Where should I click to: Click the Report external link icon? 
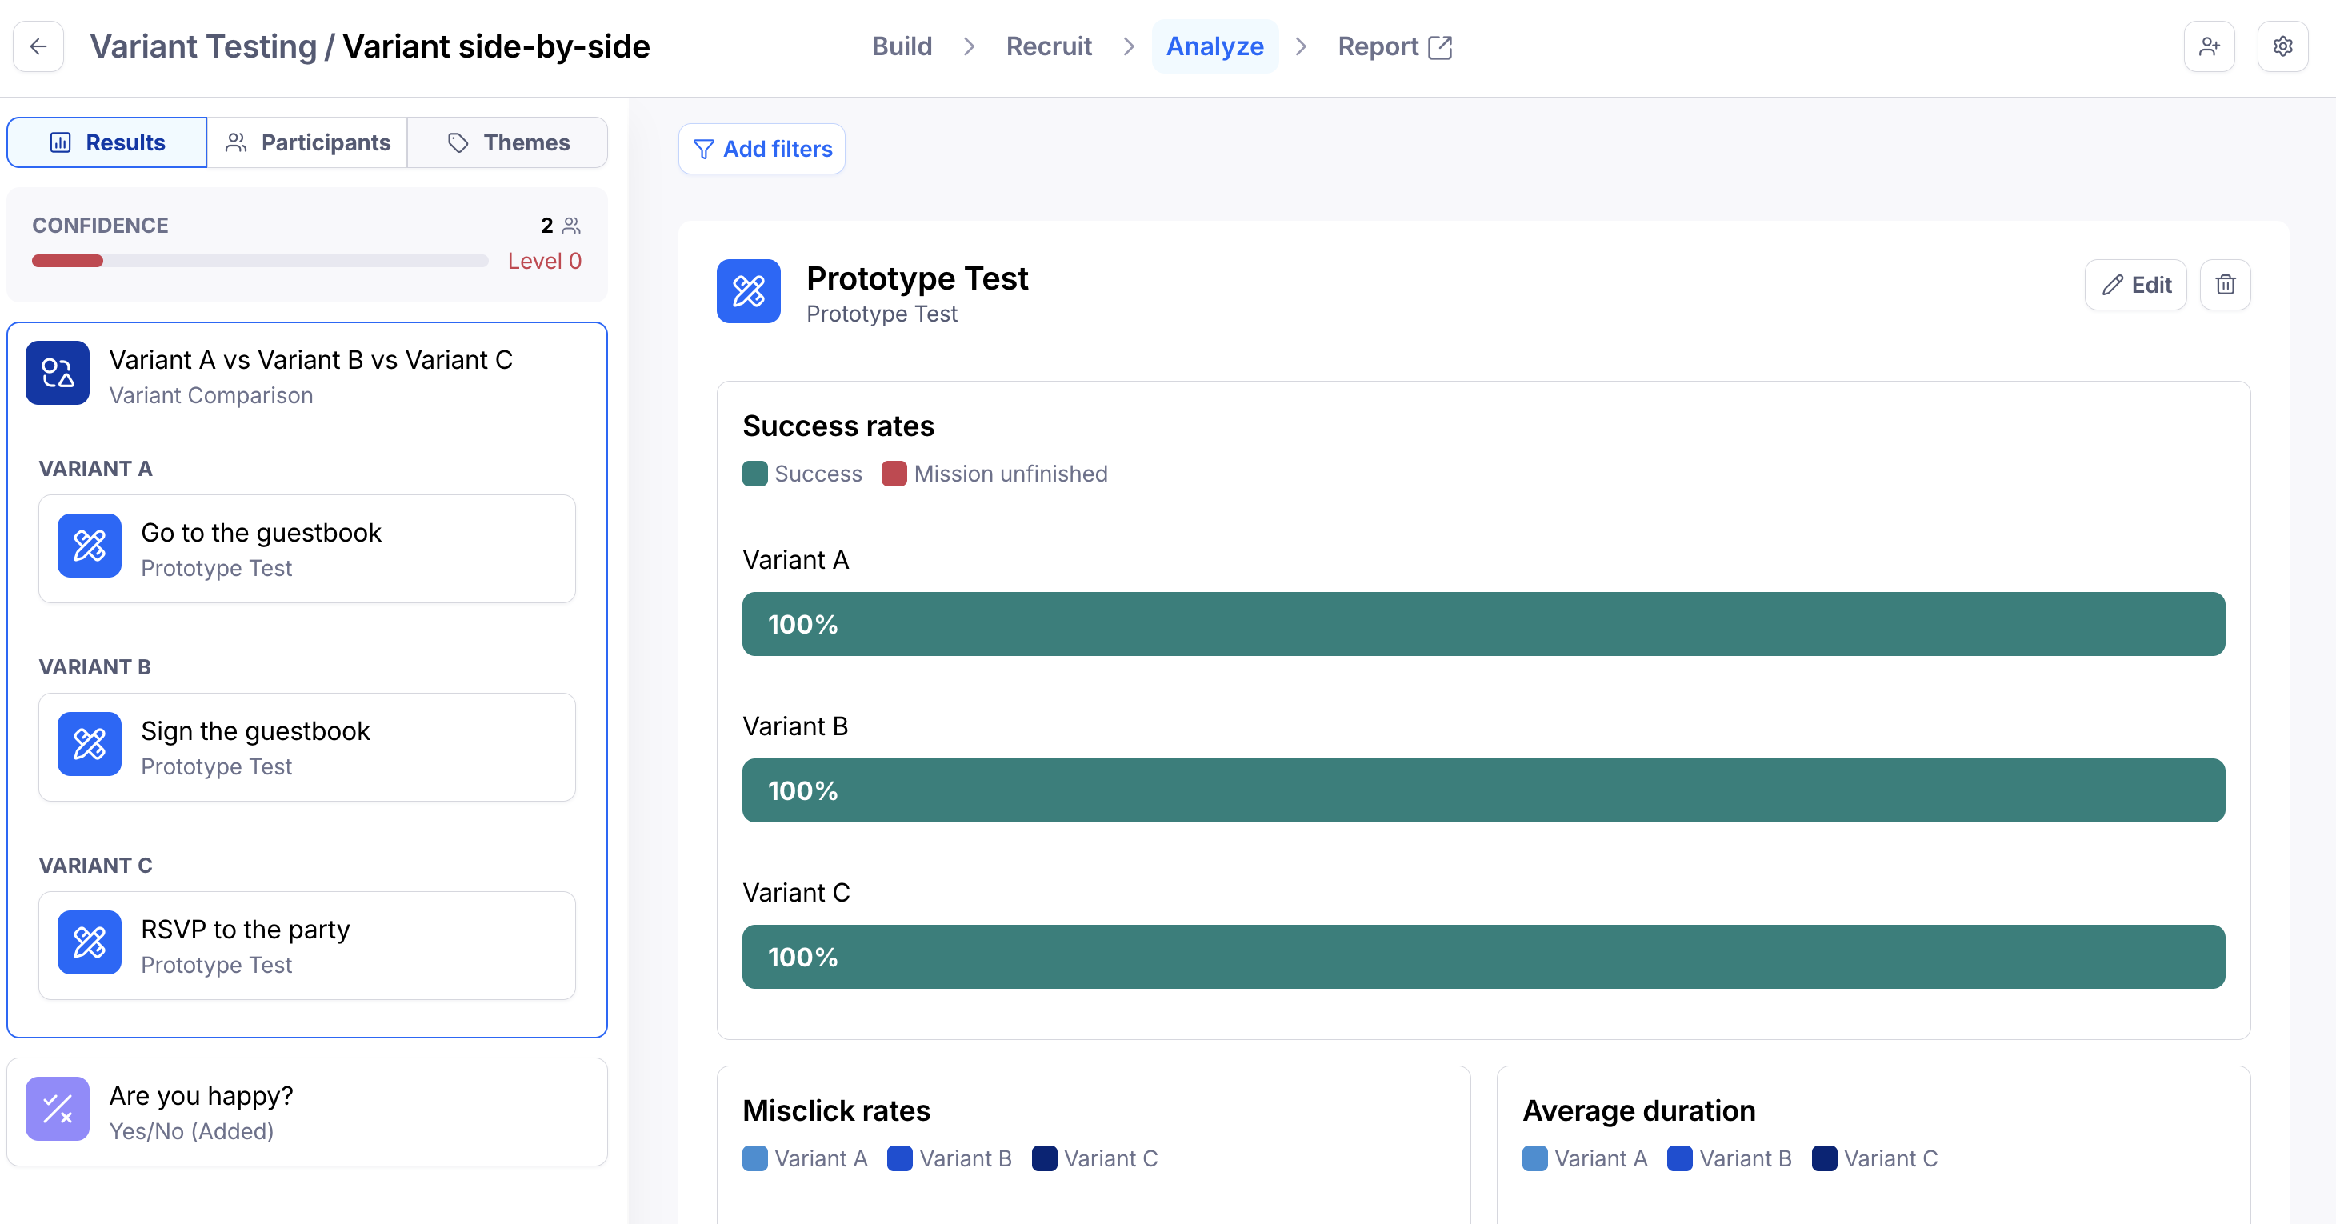[x=1440, y=47]
